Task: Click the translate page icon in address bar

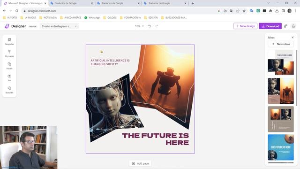Action: click(x=232, y=11)
